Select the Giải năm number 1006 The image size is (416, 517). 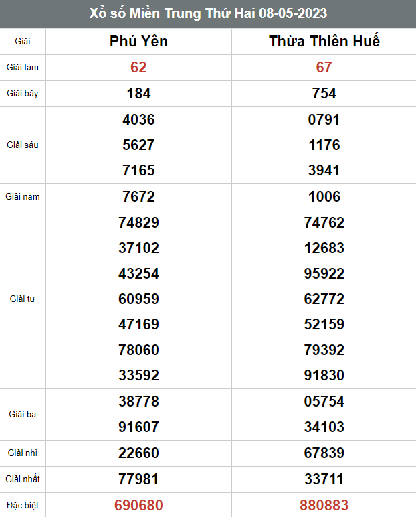click(324, 197)
